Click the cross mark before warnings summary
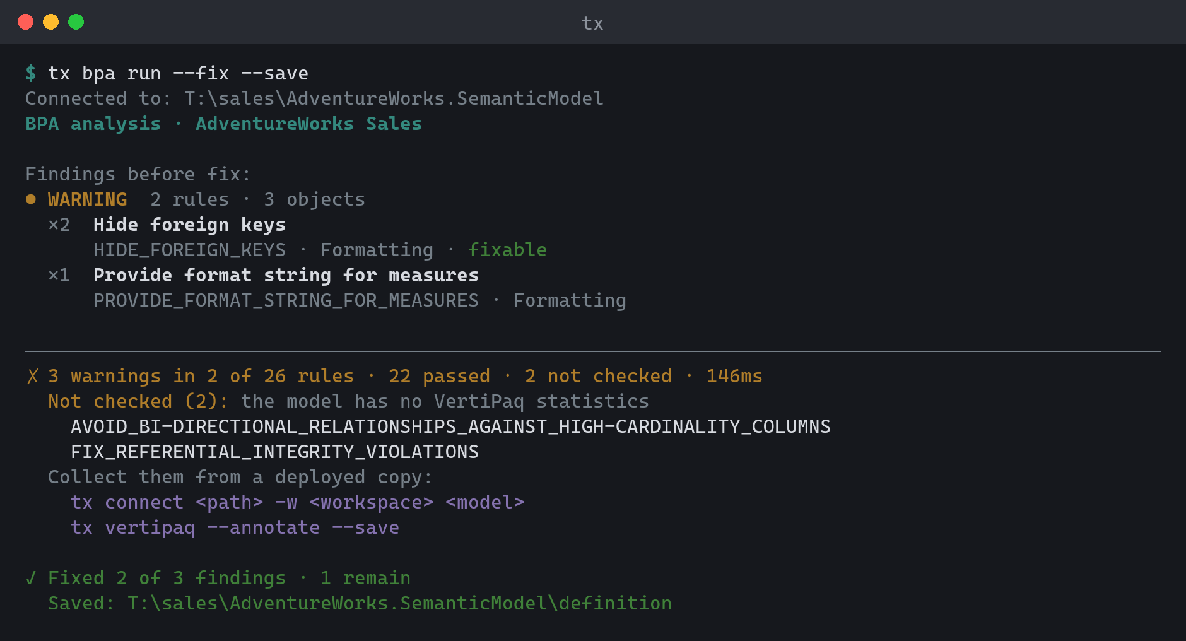The image size is (1186, 641). click(32, 377)
